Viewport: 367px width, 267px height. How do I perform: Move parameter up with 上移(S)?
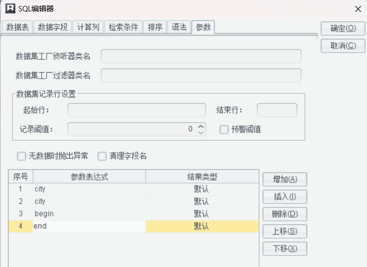(x=285, y=231)
